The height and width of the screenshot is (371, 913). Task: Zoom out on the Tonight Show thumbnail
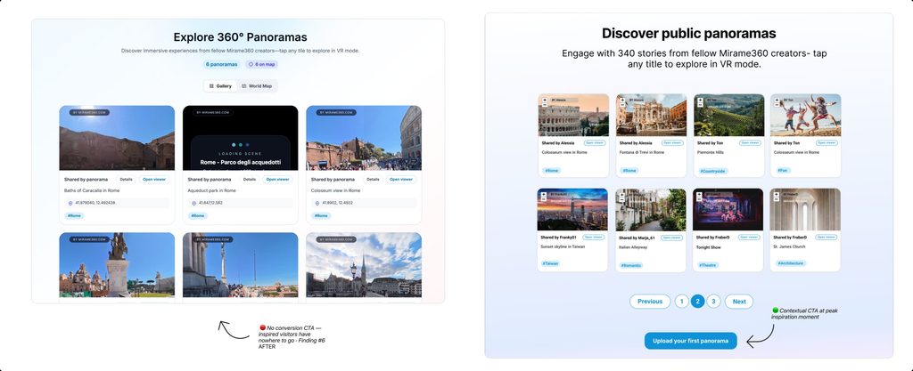click(x=699, y=199)
